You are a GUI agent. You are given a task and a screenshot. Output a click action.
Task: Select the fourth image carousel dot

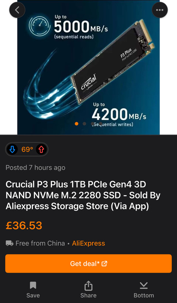(100, 124)
